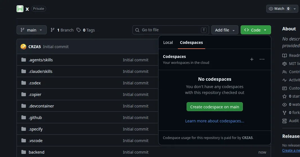This screenshot has height=157, width=300.
Task: Click the .codex folder icon
Action: point(24,83)
